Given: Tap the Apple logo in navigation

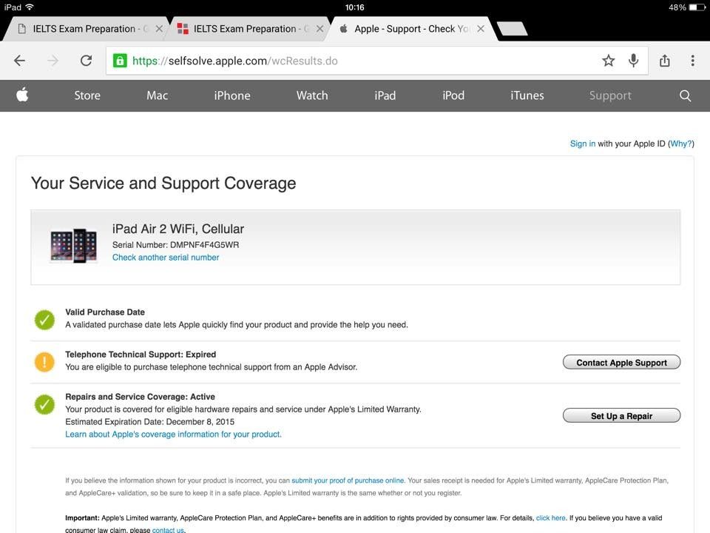Looking at the screenshot, I should [x=22, y=95].
